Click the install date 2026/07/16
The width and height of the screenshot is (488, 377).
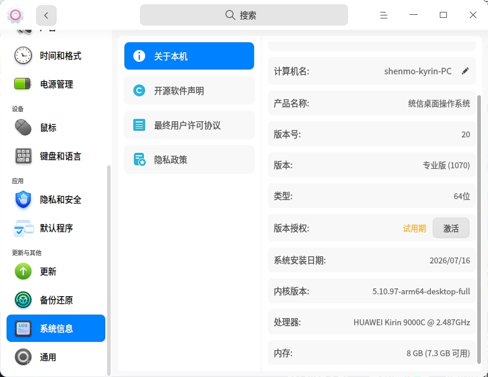coord(450,260)
